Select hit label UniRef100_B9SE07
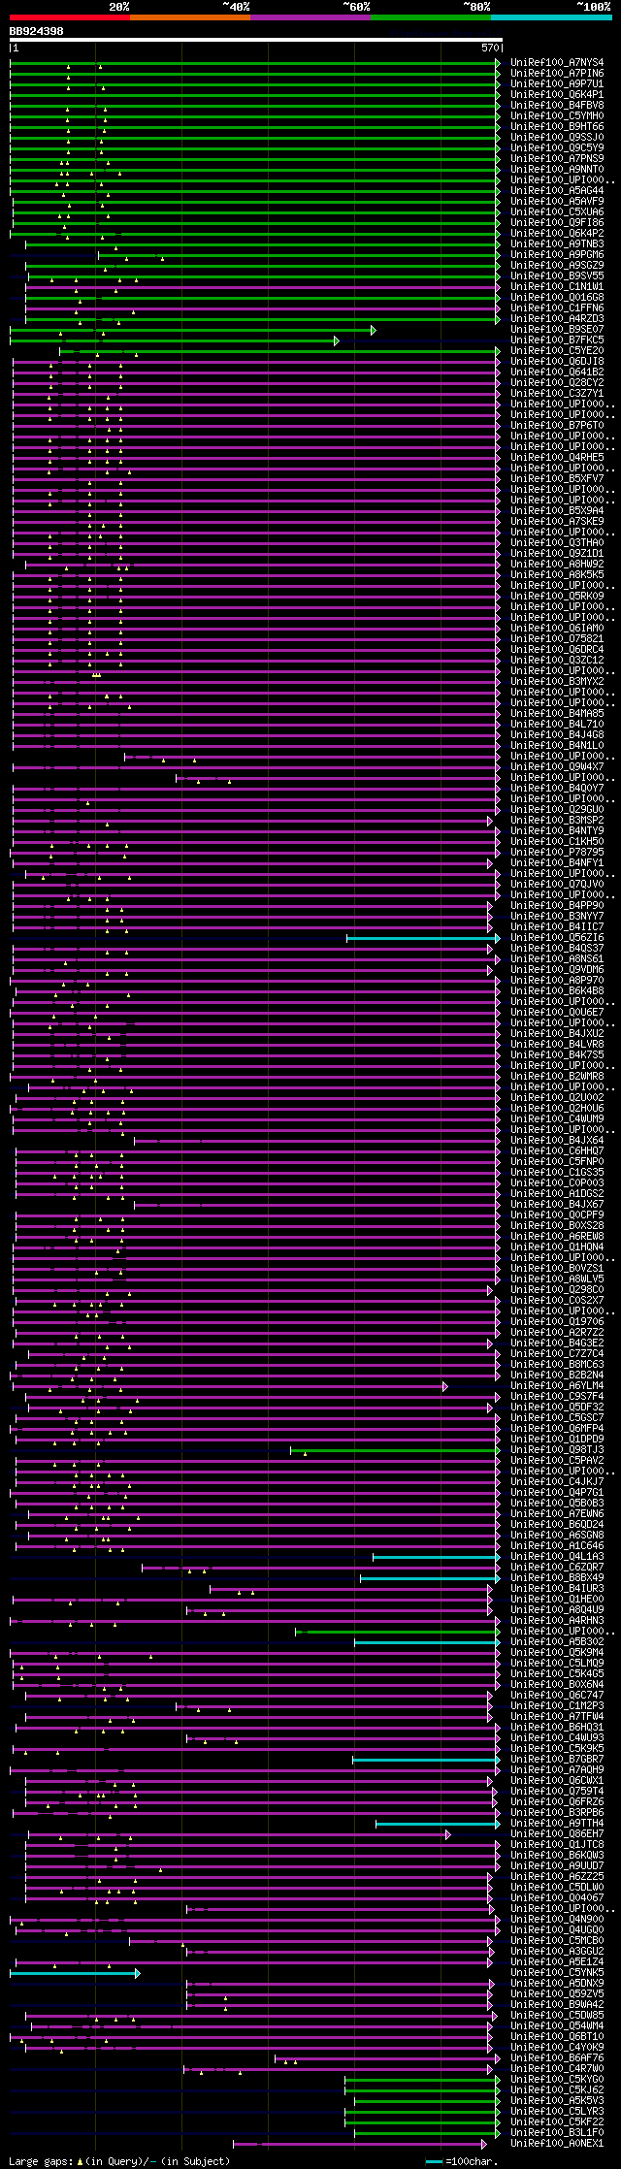621x2169 pixels. [x=557, y=330]
